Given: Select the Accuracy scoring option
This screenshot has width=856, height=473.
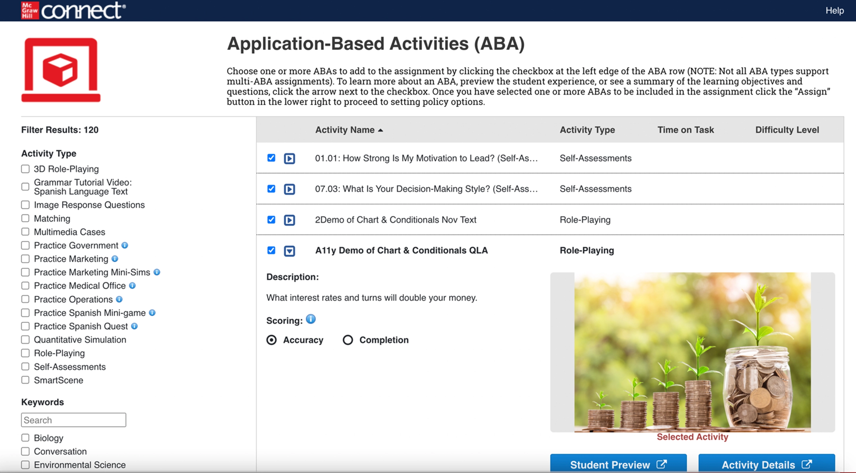Looking at the screenshot, I should [271, 340].
